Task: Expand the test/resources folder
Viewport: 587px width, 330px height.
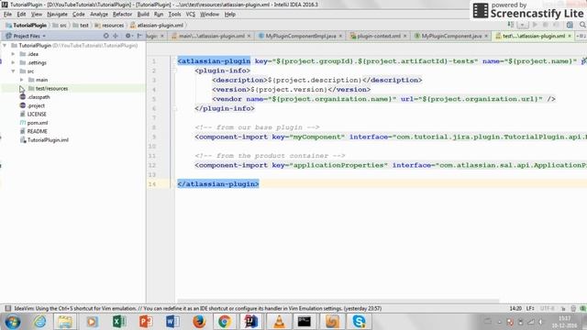Action: tap(22, 89)
